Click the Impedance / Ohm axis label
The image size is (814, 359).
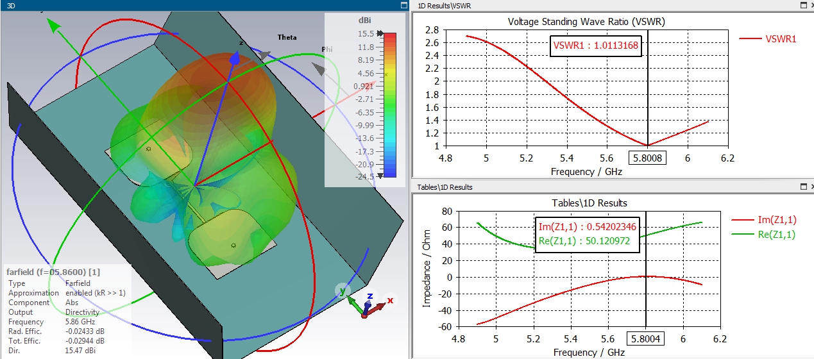(x=427, y=270)
